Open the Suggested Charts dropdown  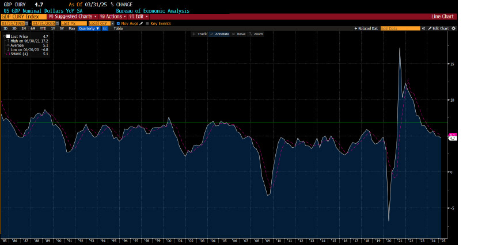pyautogui.click(x=72, y=17)
